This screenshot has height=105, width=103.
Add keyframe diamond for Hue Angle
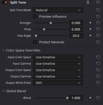point(90,36)
